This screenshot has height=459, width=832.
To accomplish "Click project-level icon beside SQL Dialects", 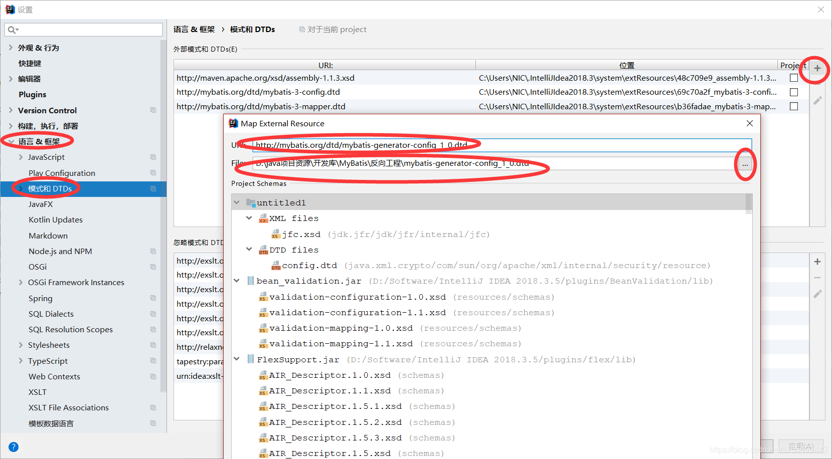I will [x=153, y=314].
